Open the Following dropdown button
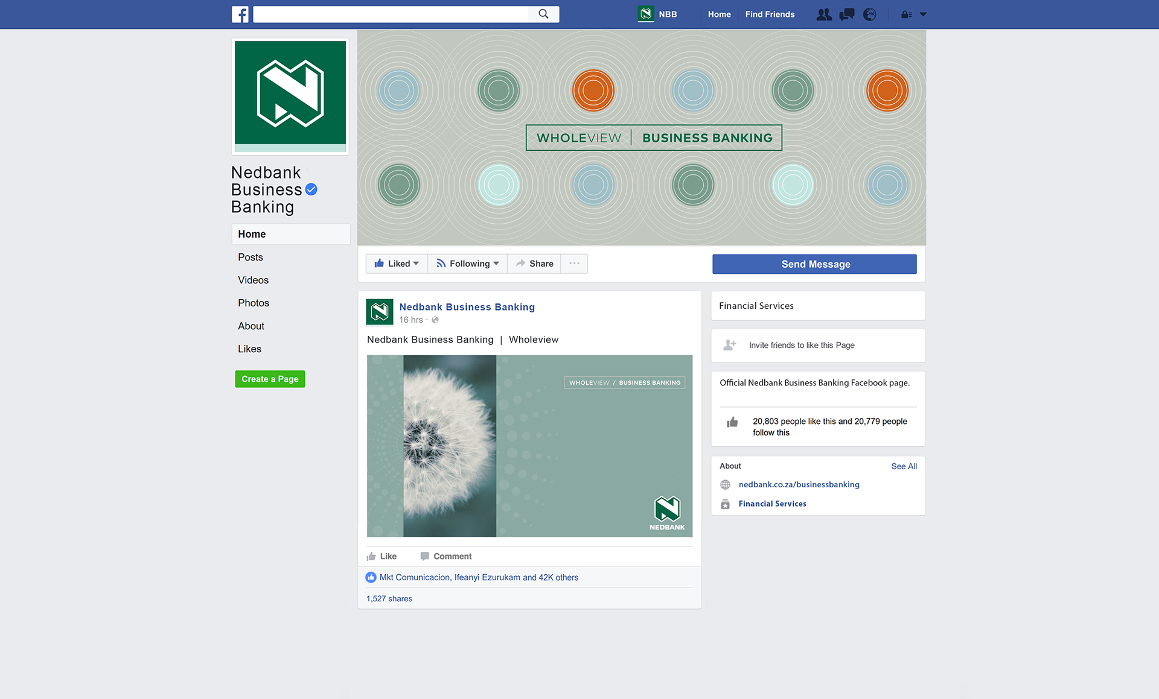This screenshot has width=1159, height=699. point(467,264)
